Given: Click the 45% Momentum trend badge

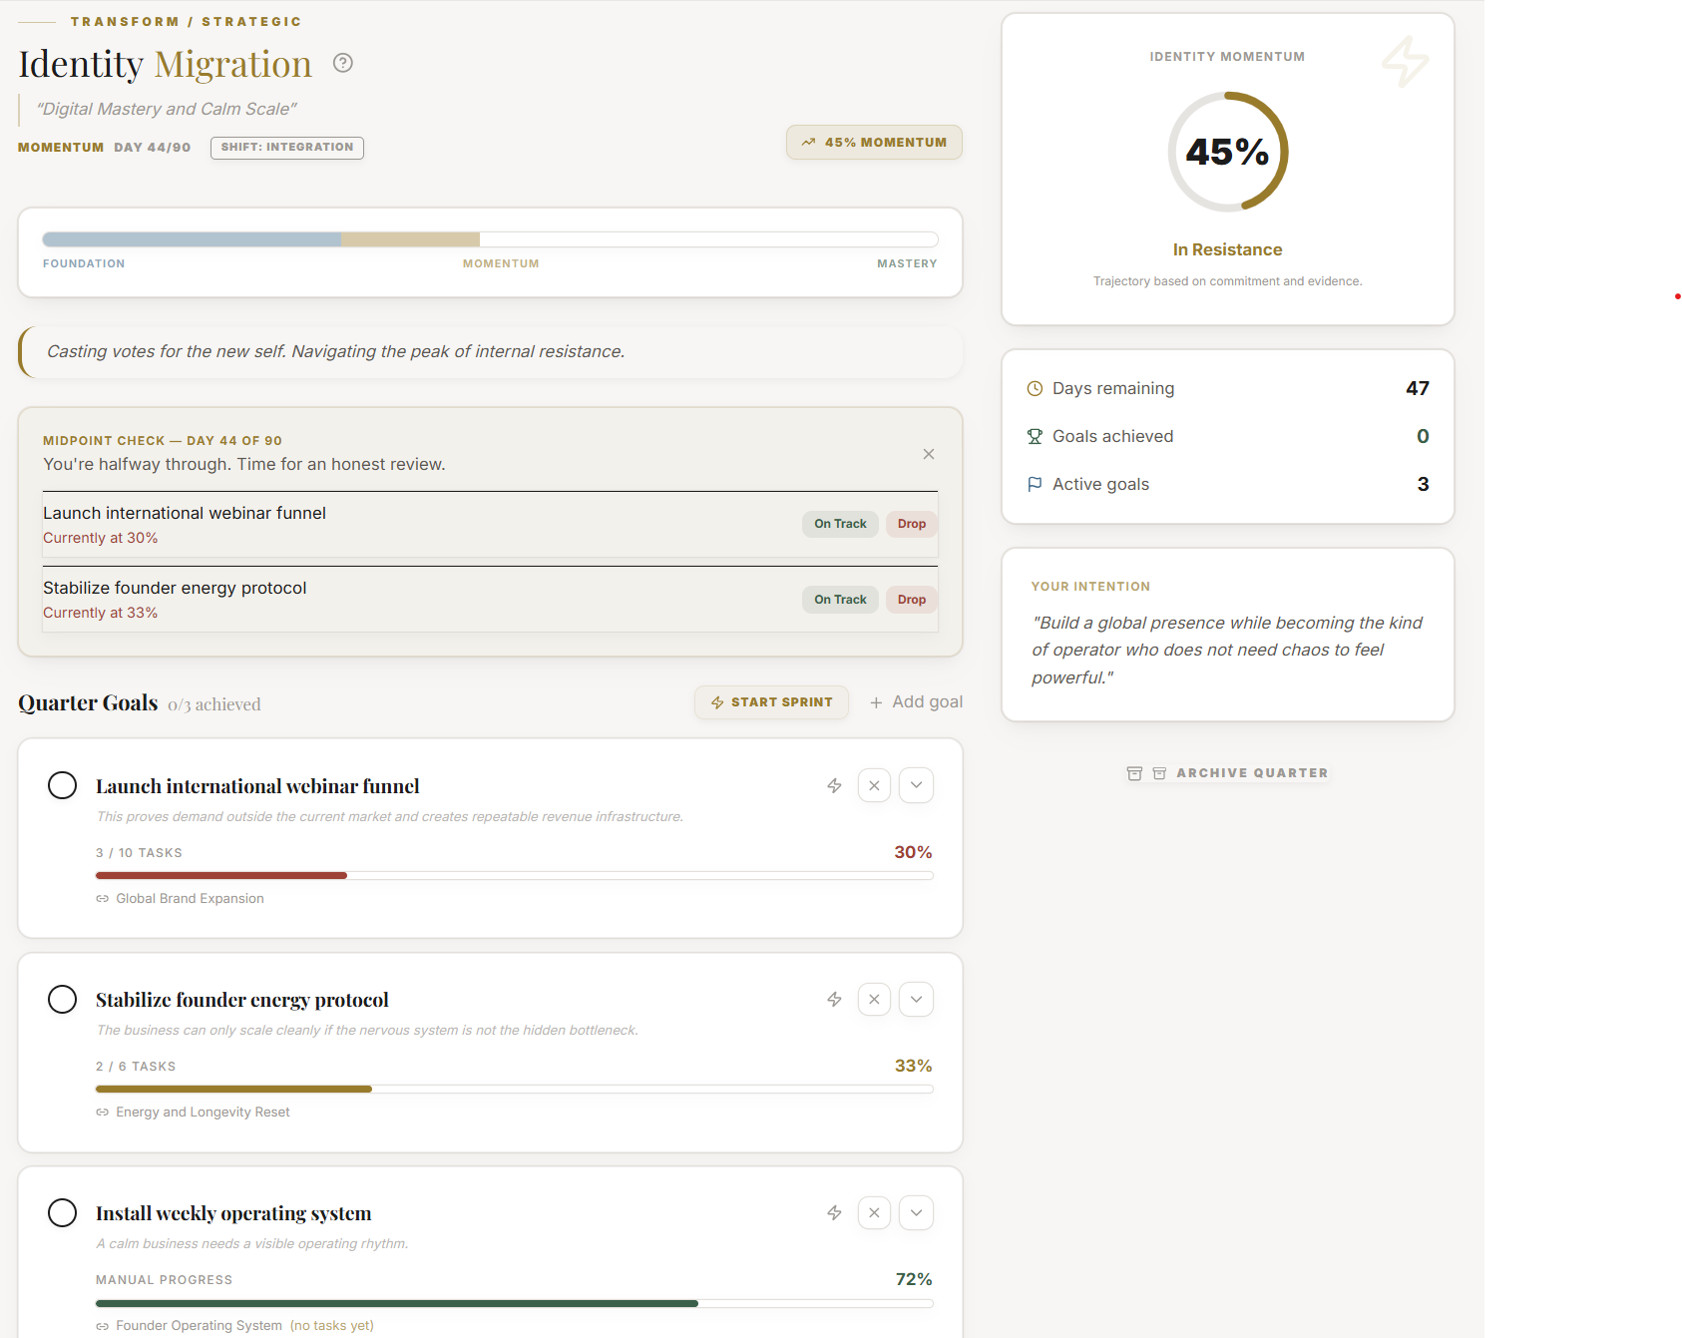Looking at the screenshot, I should pyautogui.click(x=874, y=143).
